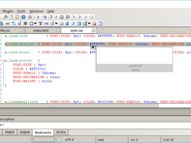This screenshot has height=143, width=191.
Task: Click the form input field icon
Action: [x=85, y=23]
